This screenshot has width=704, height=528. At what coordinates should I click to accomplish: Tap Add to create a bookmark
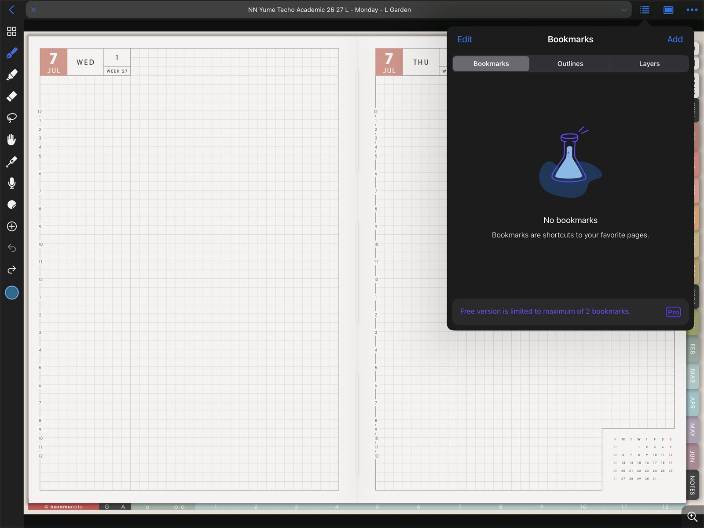pyautogui.click(x=675, y=39)
